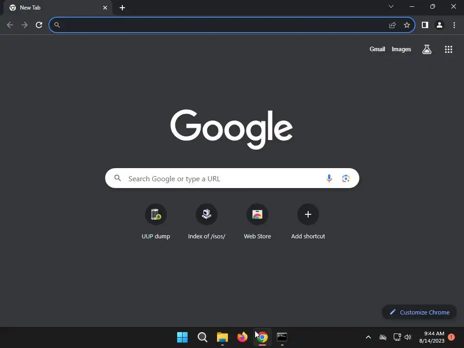The height and width of the screenshot is (348, 464).
Task: Open the Google apps grid
Action: (x=449, y=49)
